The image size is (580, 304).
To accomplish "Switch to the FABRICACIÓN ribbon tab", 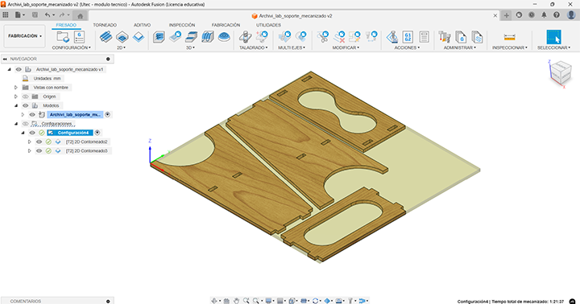I will 226,25.
